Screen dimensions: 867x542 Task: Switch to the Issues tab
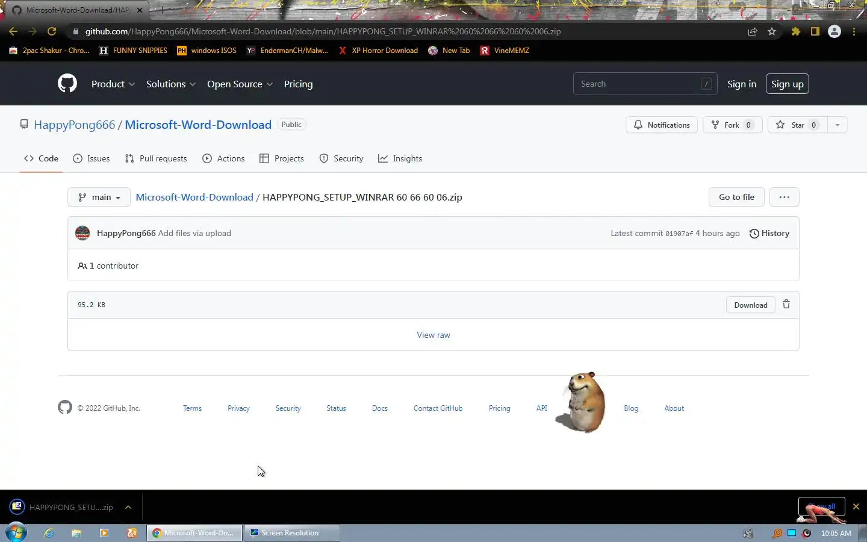92,158
